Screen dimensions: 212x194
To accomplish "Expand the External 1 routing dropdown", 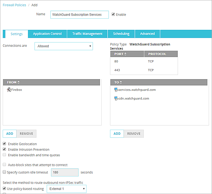I will point(66,189).
